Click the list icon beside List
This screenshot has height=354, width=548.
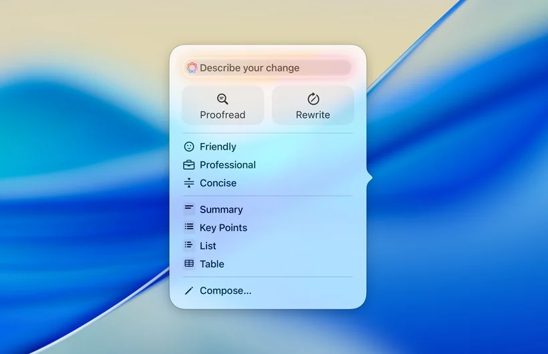[189, 245]
